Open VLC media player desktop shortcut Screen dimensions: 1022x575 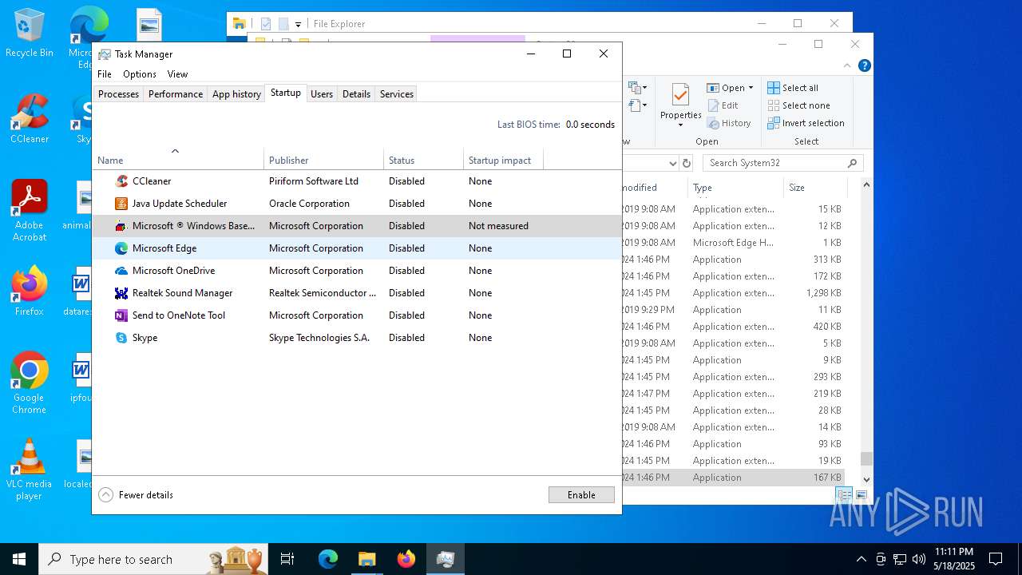coord(30,470)
